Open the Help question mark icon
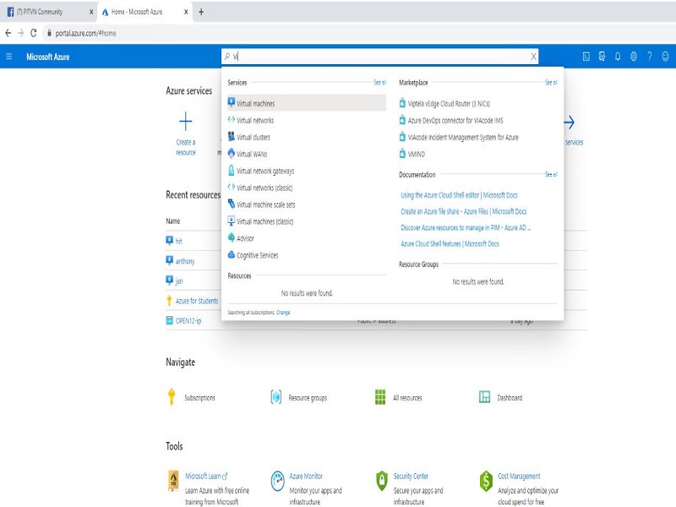 (x=649, y=57)
